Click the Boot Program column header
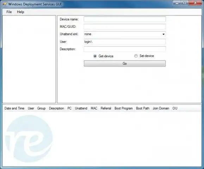Screen dimensions: 204x169 coord(124,108)
